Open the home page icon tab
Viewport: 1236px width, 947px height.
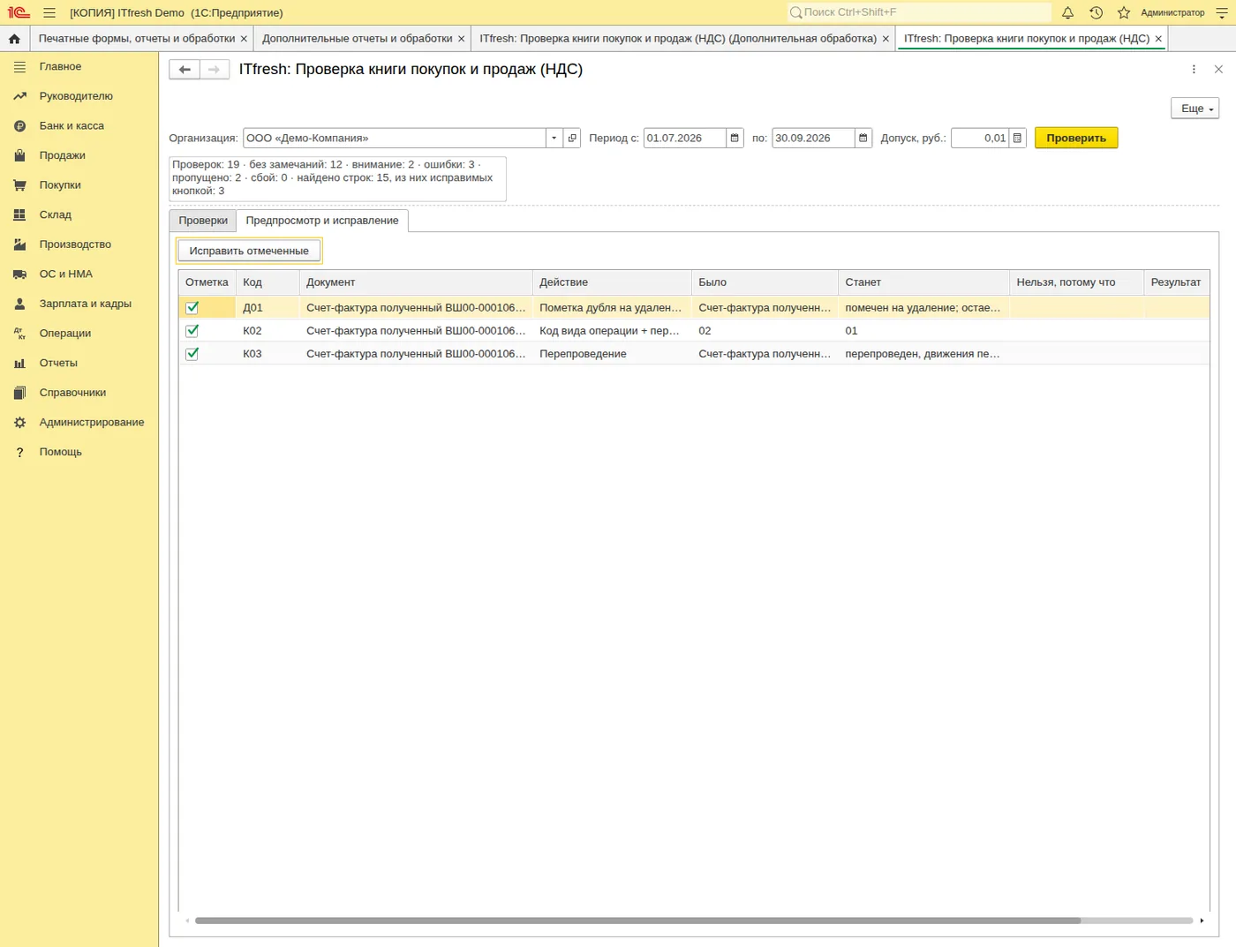click(14, 39)
